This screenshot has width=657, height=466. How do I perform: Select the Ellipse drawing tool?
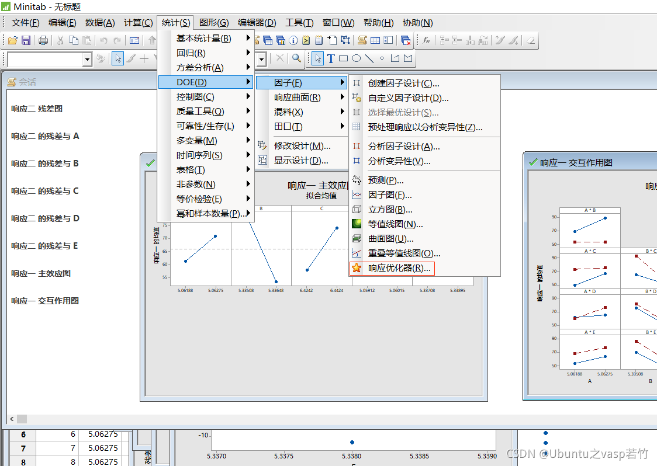357,58
